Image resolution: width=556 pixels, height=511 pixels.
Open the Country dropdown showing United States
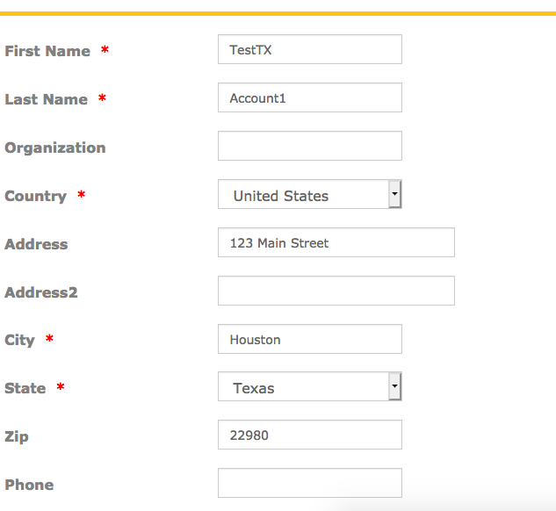(x=310, y=194)
